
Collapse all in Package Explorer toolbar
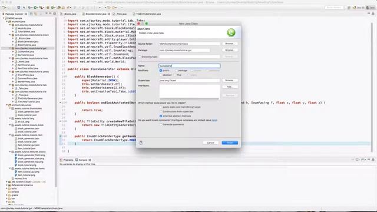[31, 14]
